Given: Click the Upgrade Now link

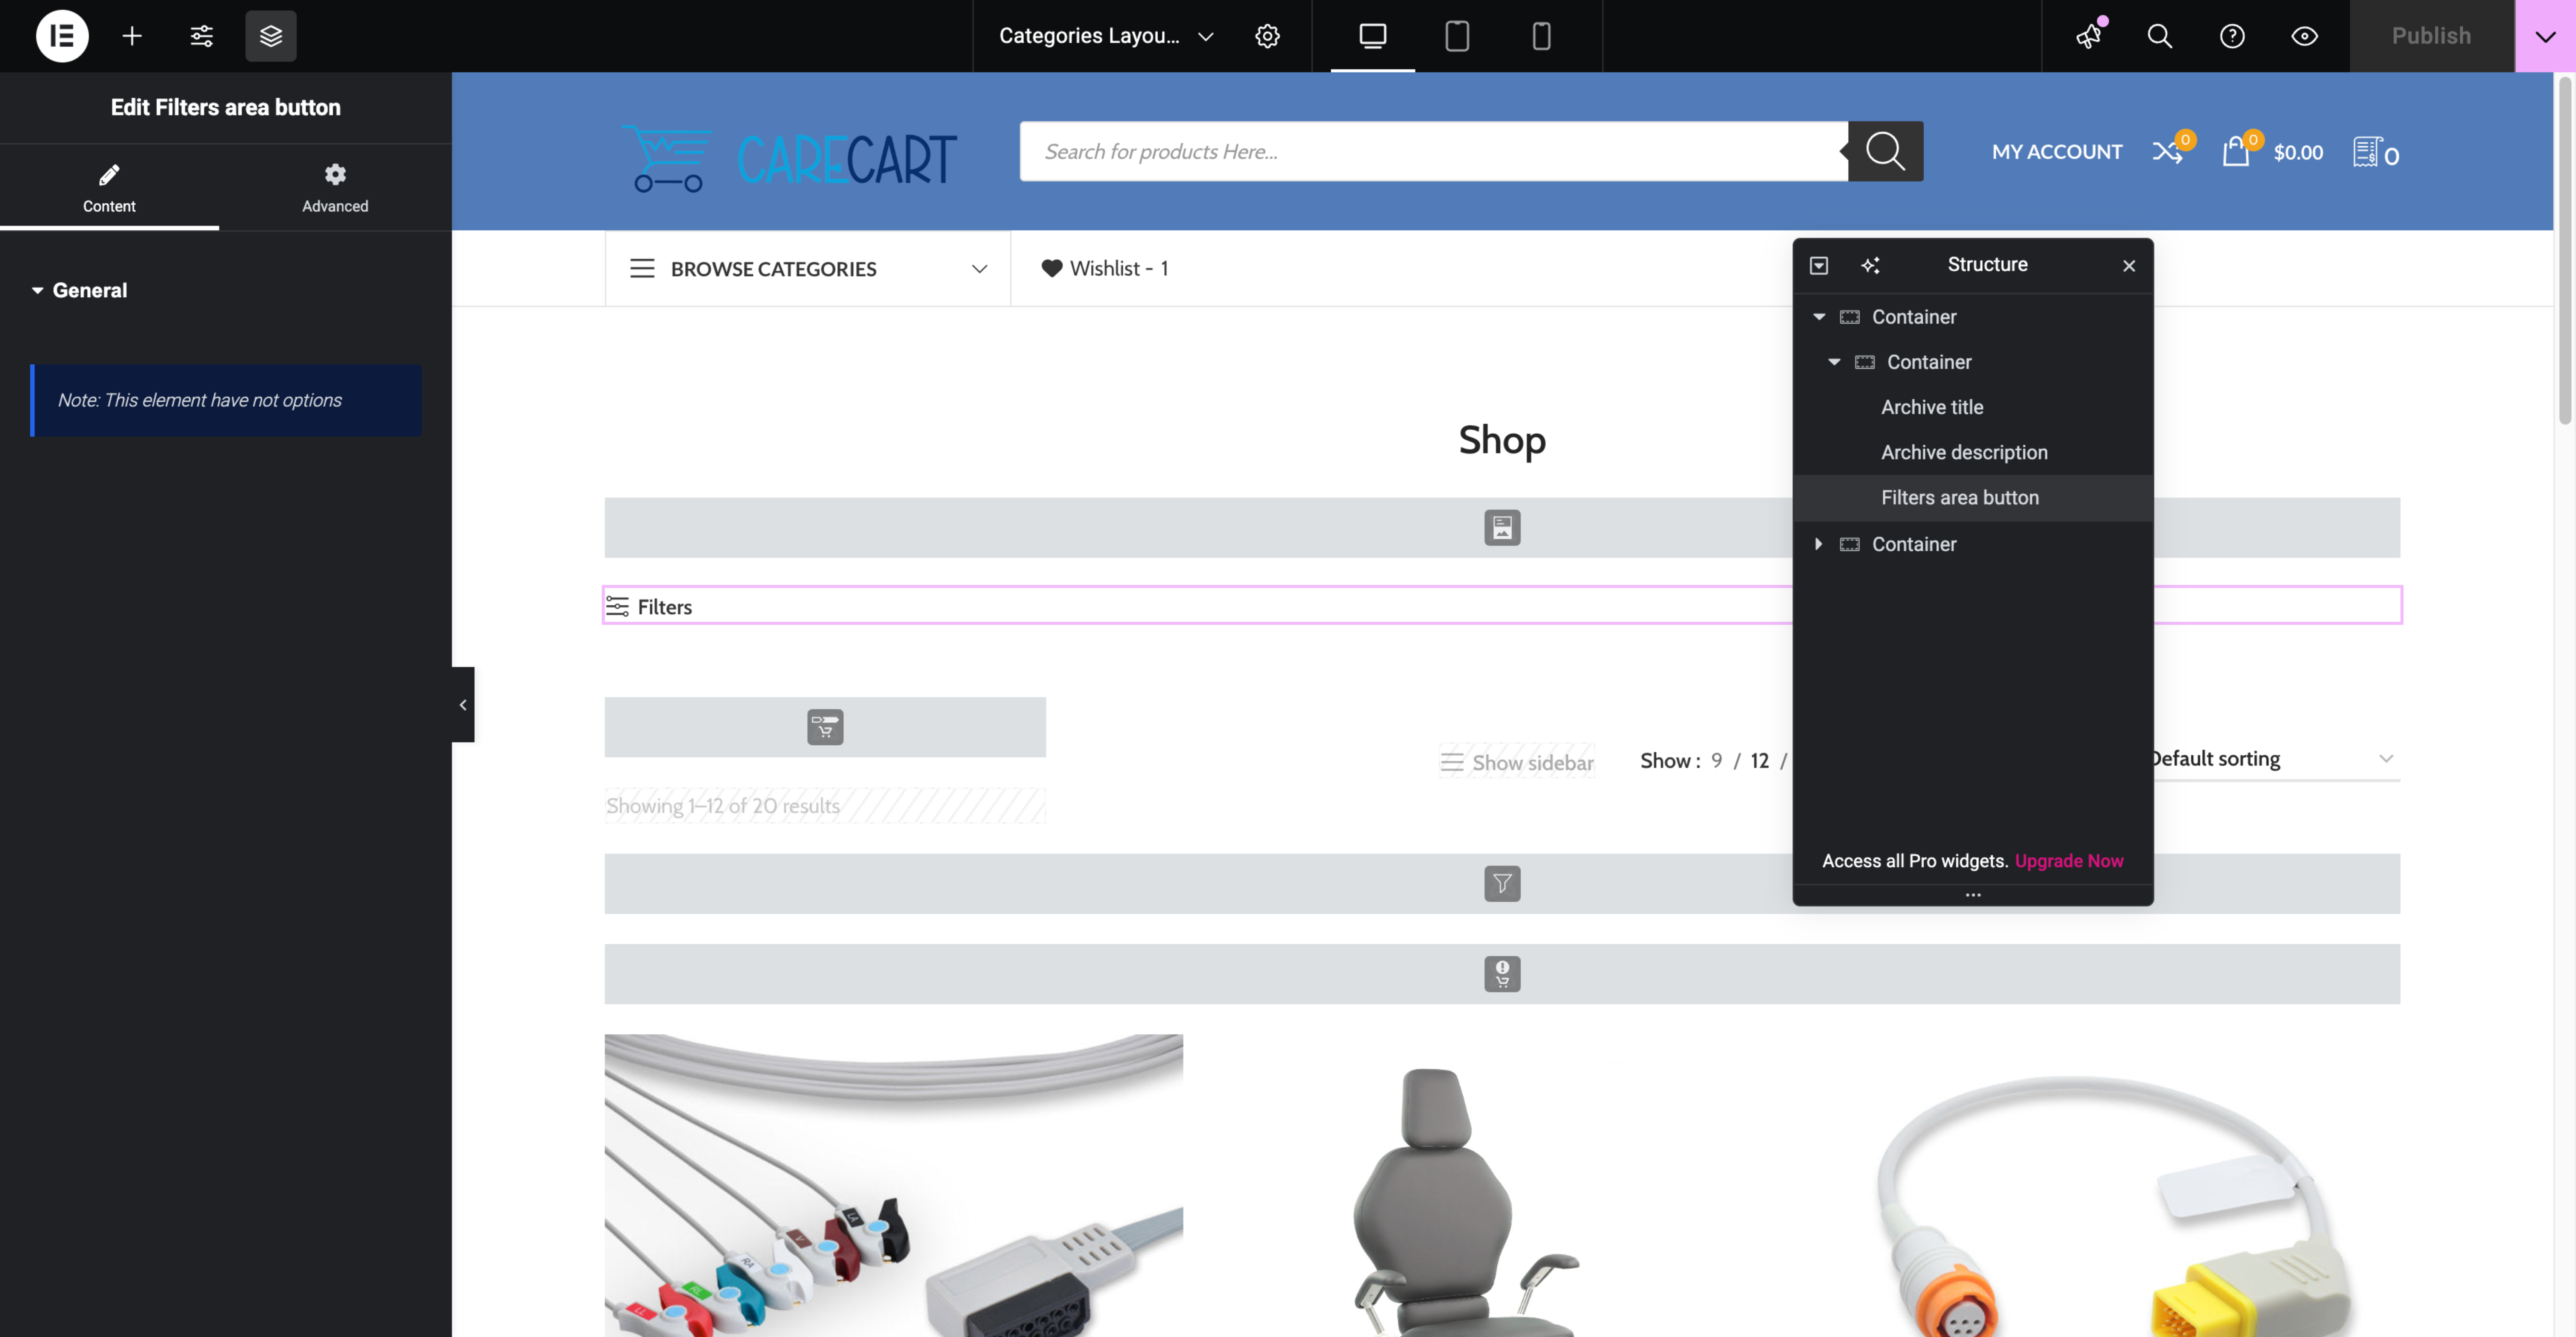Looking at the screenshot, I should click(x=2069, y=860).
